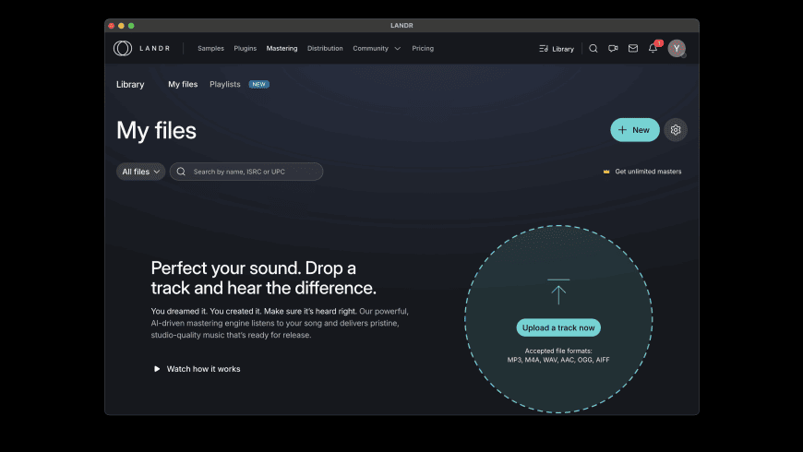Viewport: 803px width, 452px height.
Task: Click the 'Perfect your sound' headline
Action: (263, 278)
